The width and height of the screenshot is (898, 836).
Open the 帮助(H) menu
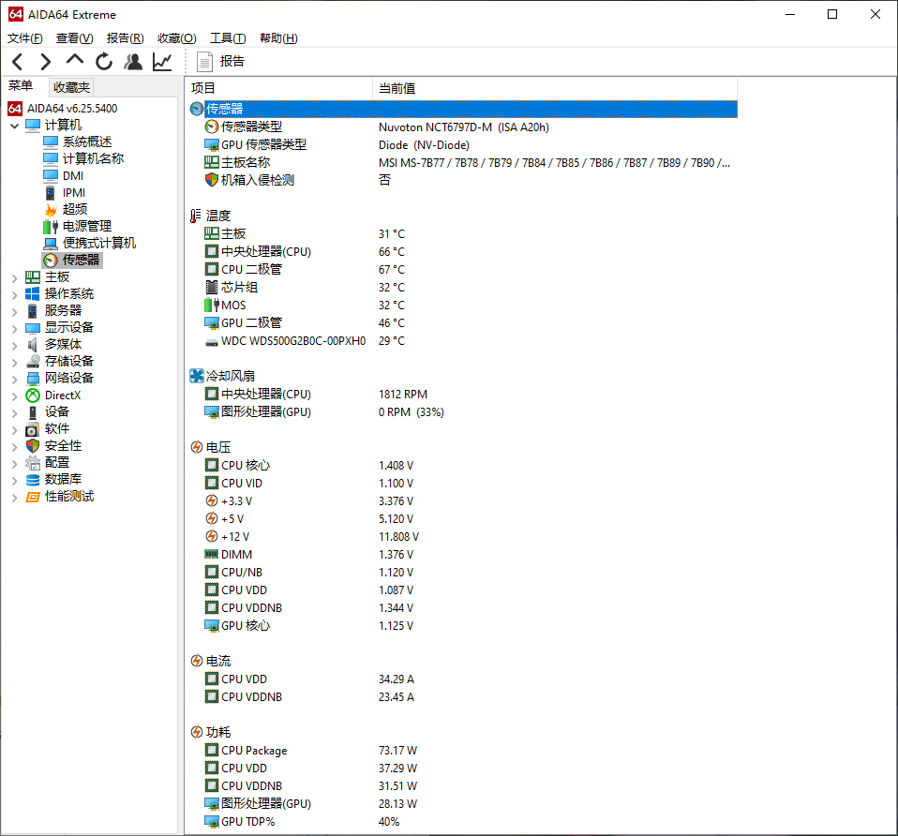pos(278,38)
